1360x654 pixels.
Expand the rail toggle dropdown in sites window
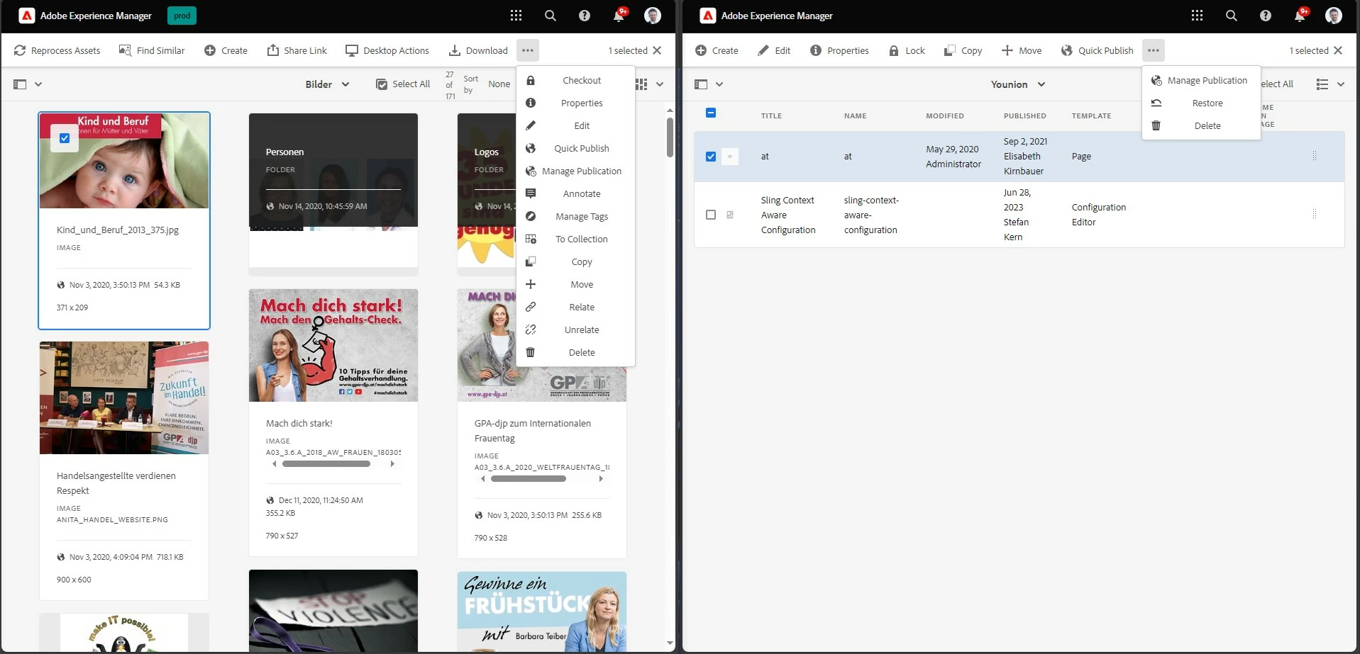[709, 84]
